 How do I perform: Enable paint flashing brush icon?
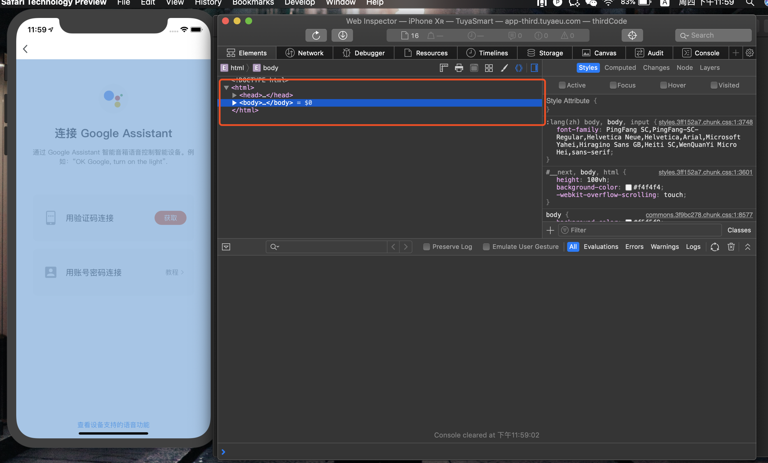(x=504, y=68)
